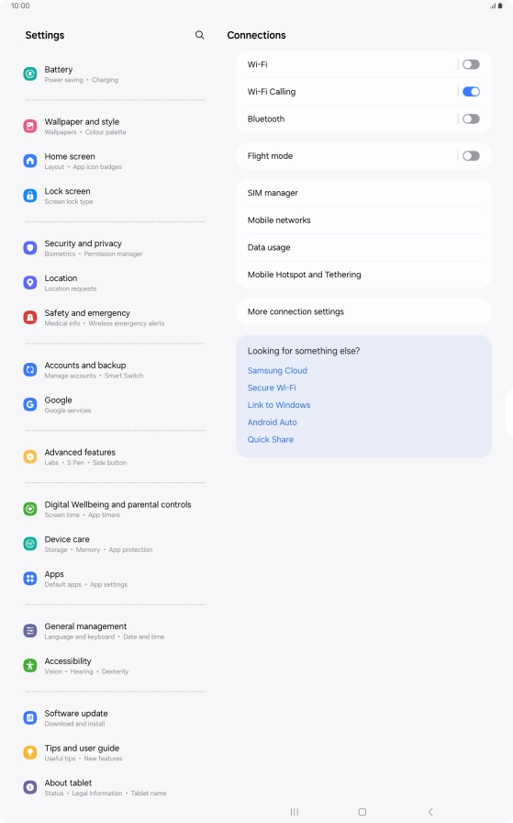Select the Lock screen padlock icon
Screen dimensions: 513x823
[30, 196]
